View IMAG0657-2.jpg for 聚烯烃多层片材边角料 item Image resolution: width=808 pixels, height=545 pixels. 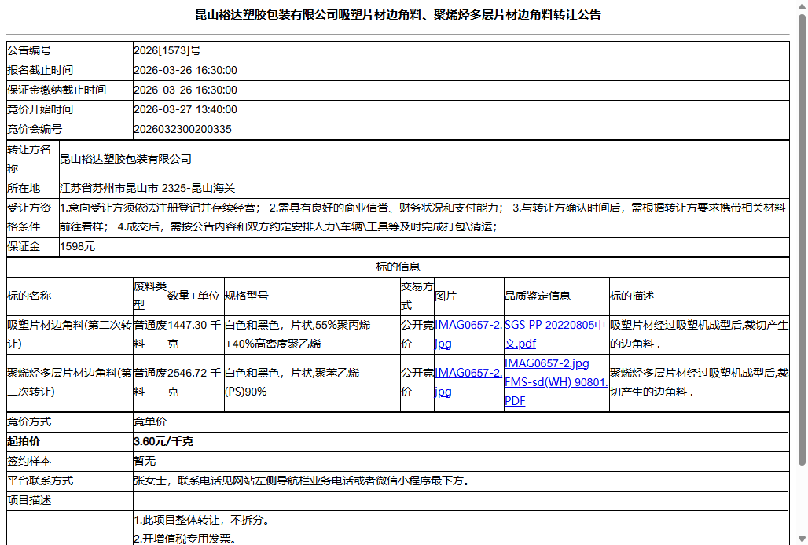(x=465, y=374)
